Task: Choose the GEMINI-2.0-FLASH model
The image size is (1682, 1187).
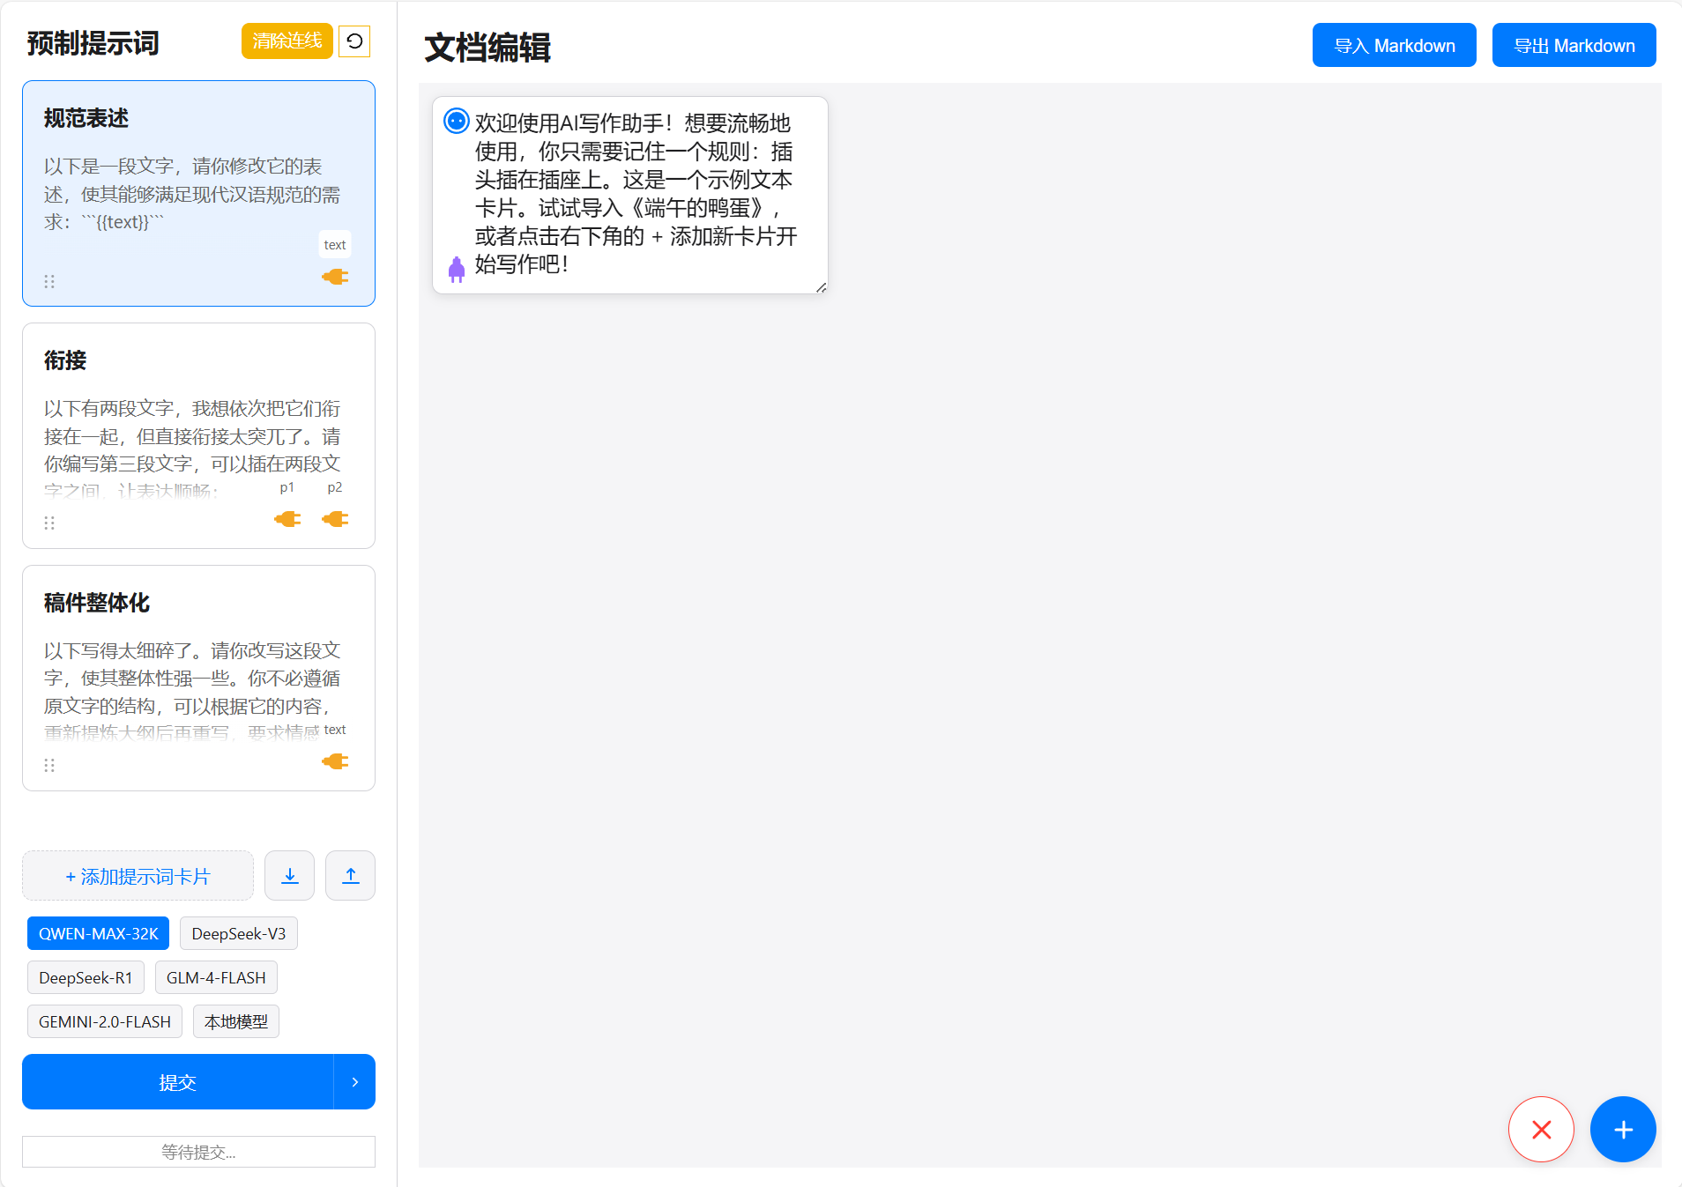Action: click(x=104, y=1021)
